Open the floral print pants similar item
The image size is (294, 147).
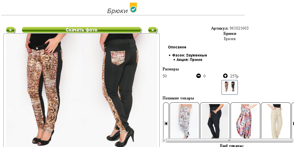coord(185,121)
